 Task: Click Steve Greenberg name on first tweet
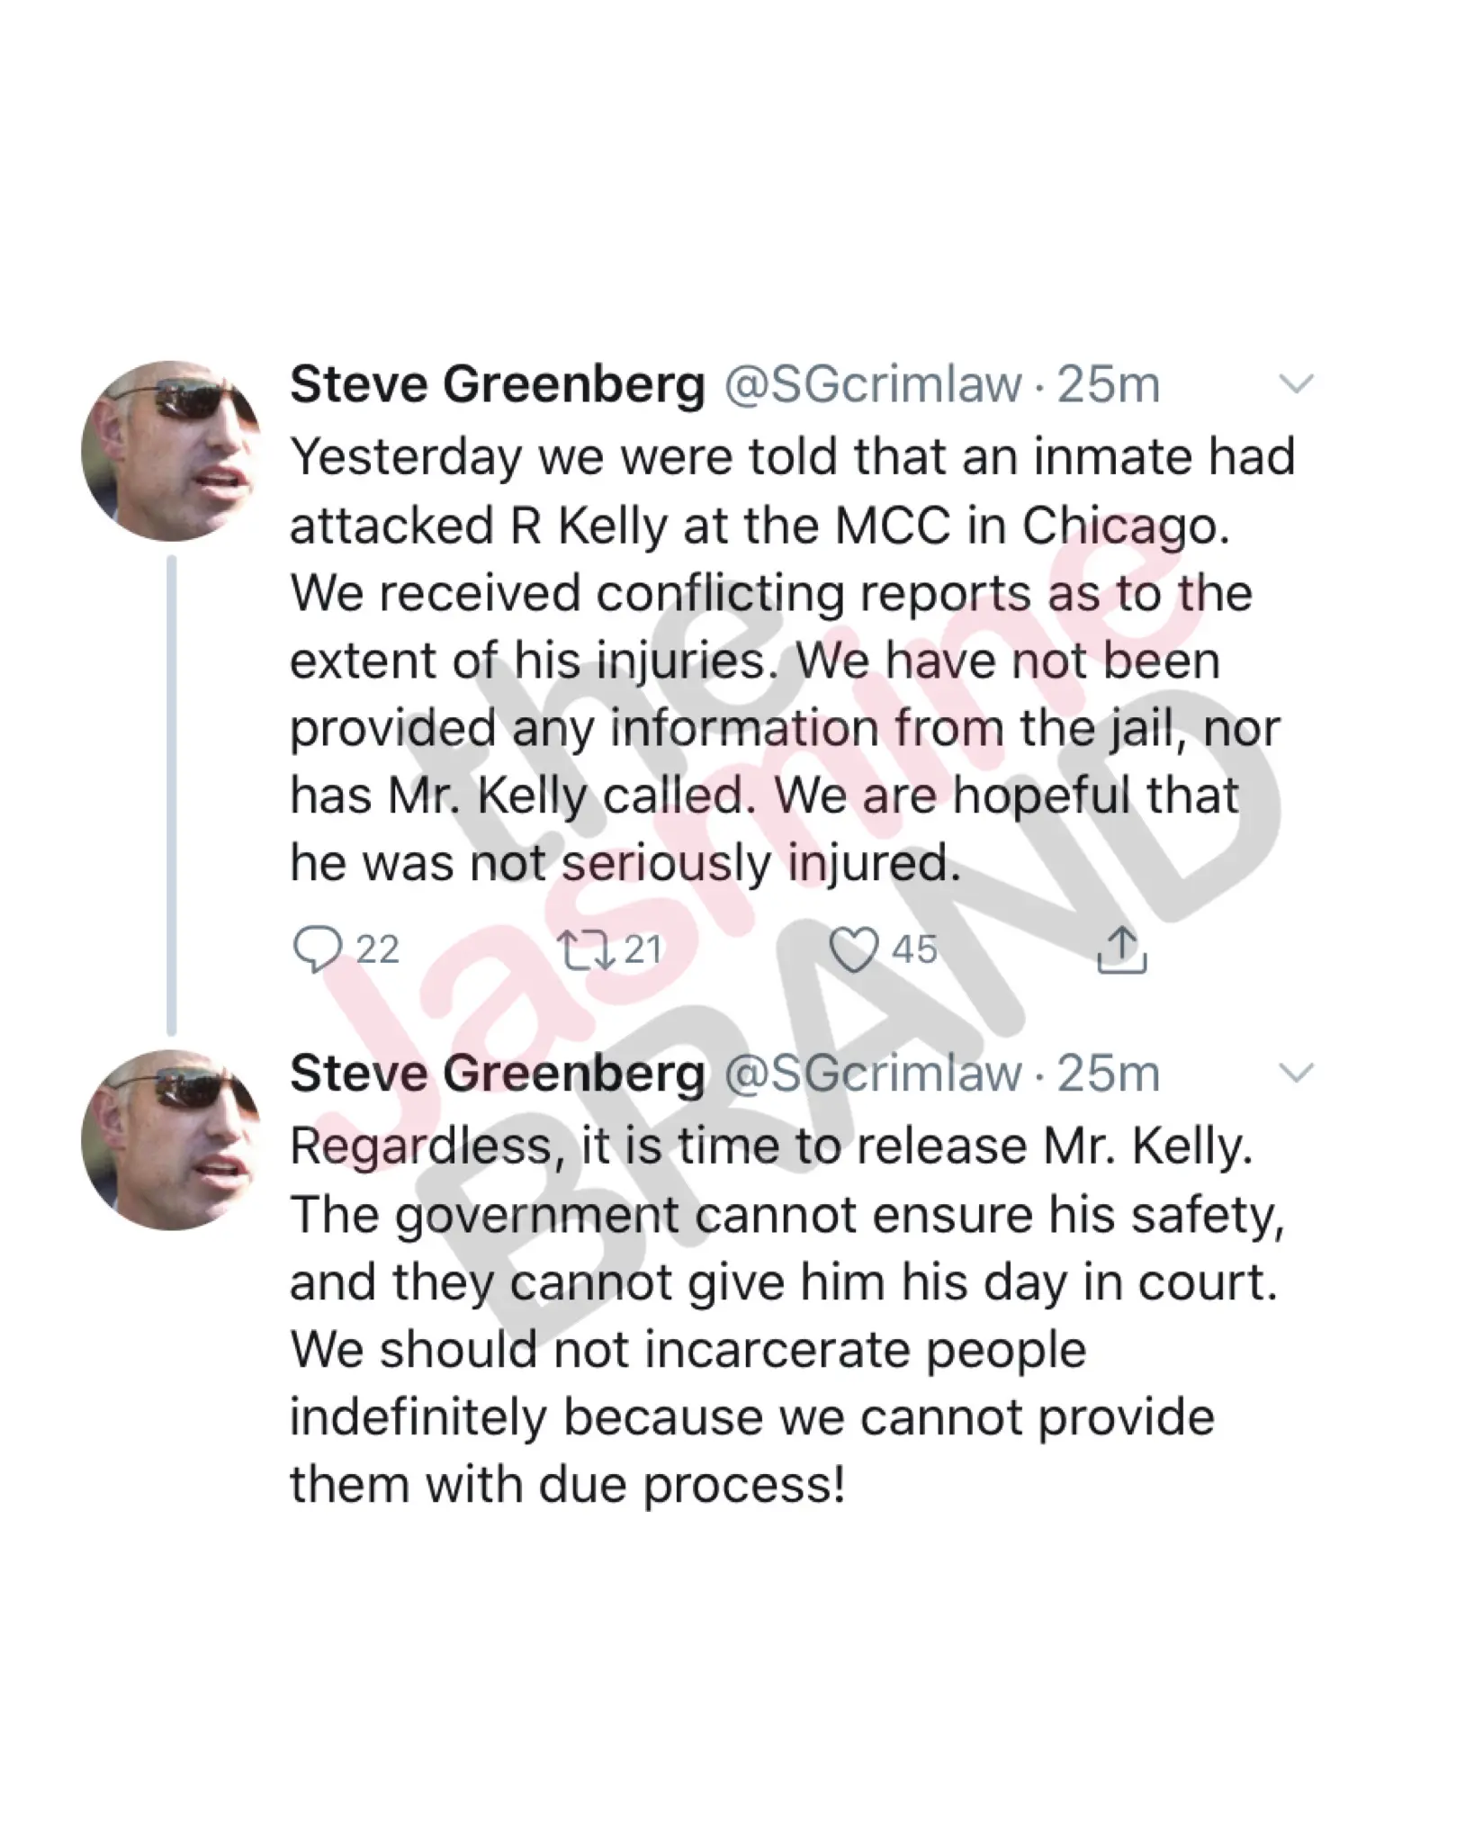pyautogui.click(x=498, y=385)
